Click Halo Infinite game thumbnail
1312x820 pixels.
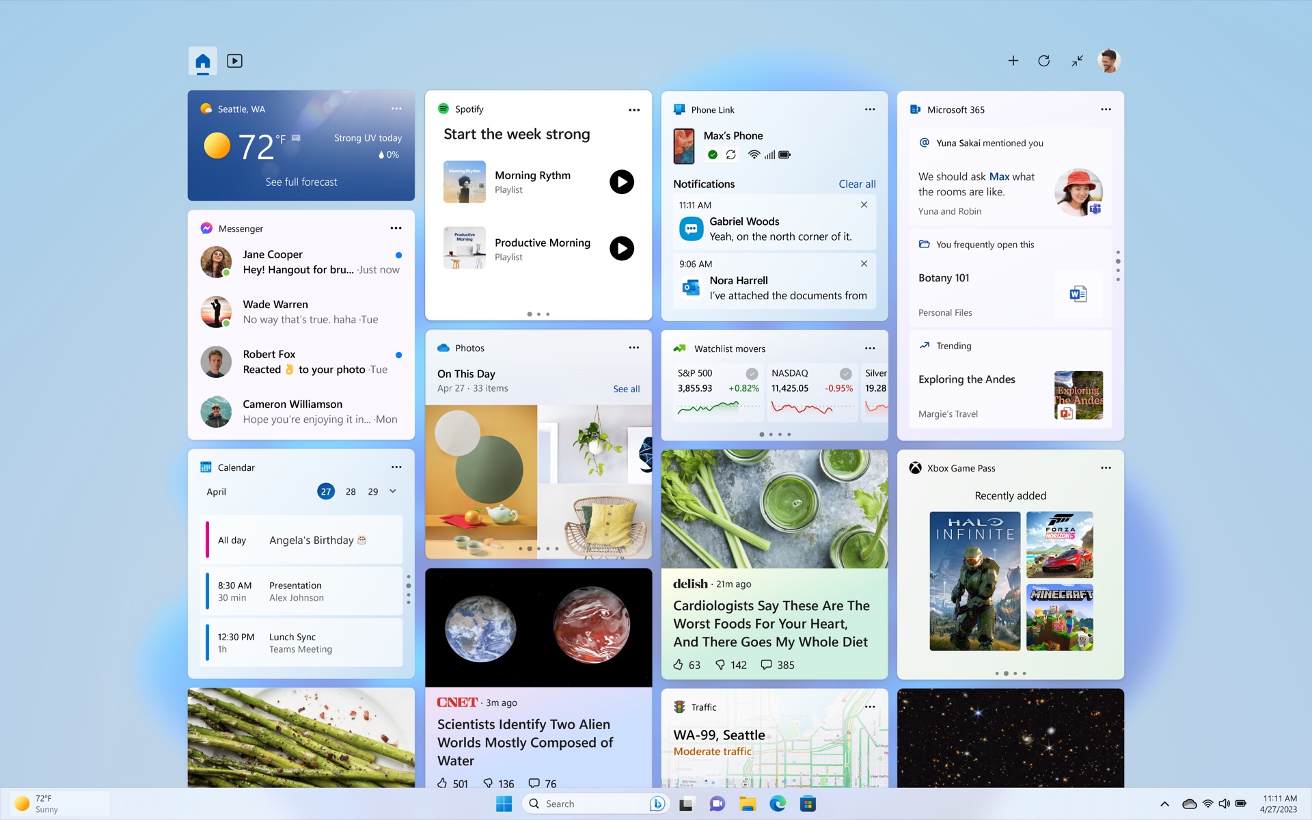pyautogui.click(x=974, y=580)
